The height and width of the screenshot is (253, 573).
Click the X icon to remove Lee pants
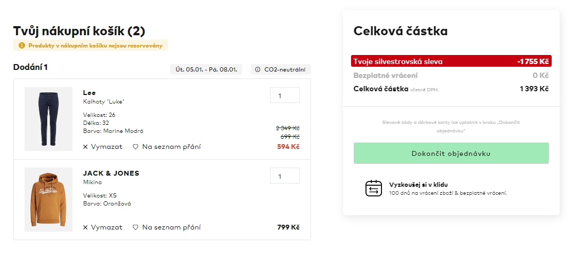tap(85, 147)
